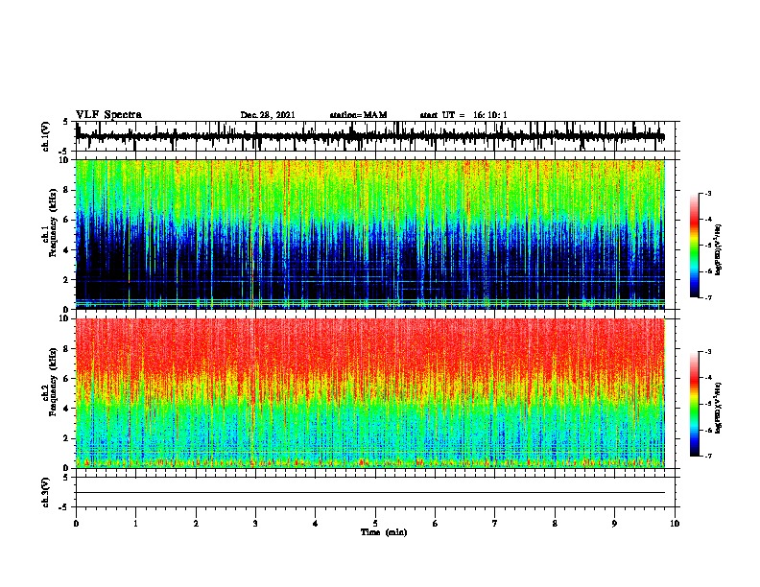
Task: Click the "-3" label on ch.1 color bar
Action: click(x=707, y=193)
